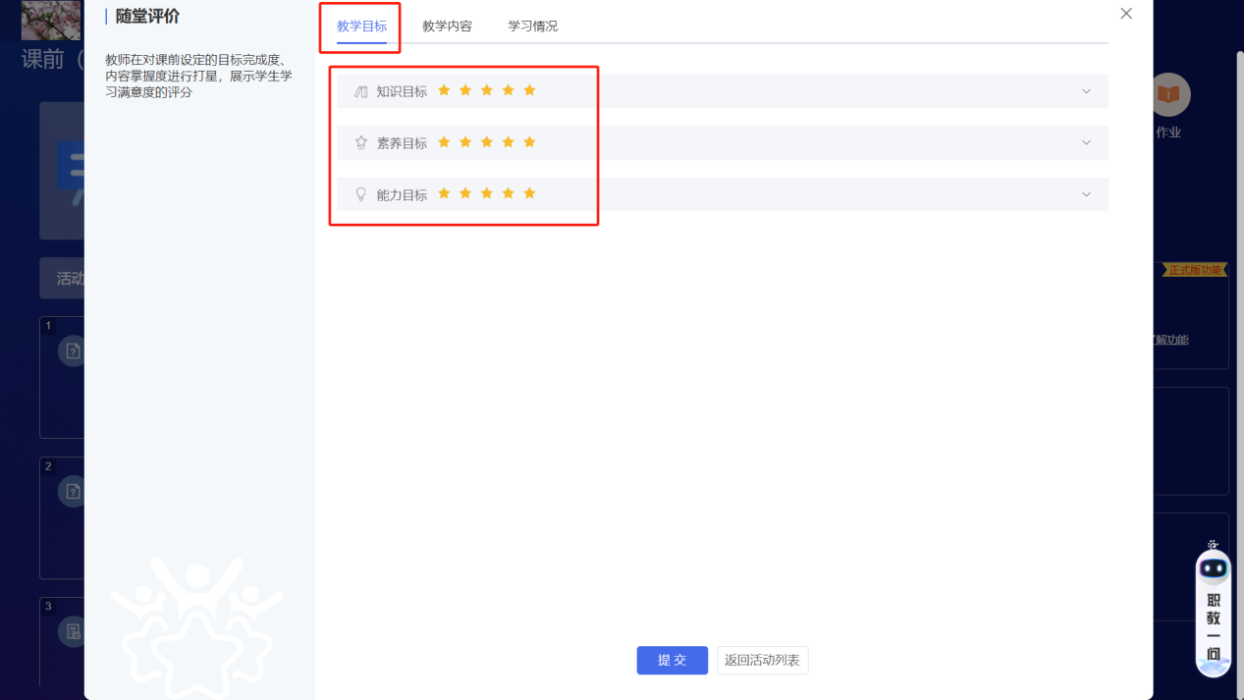The image size is (1244, 700).
Task: Click the question icon on activity 2
Action: [73, 491]
